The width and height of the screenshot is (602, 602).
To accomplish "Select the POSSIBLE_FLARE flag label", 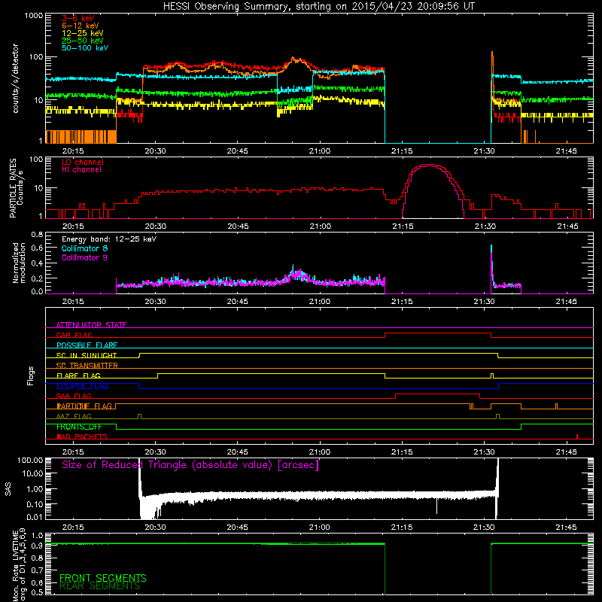I will click(87, 345).
